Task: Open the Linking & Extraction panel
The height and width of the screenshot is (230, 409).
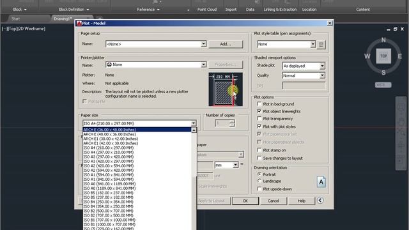Action: (280, 10)
